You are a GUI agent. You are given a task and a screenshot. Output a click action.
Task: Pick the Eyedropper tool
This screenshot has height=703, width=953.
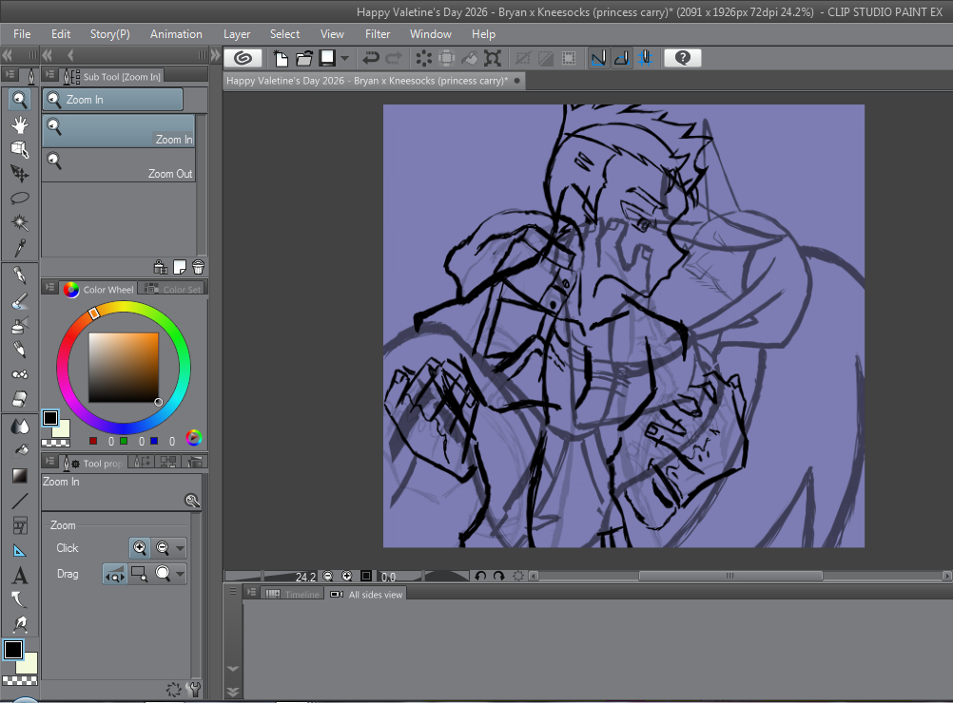[20, 247]
